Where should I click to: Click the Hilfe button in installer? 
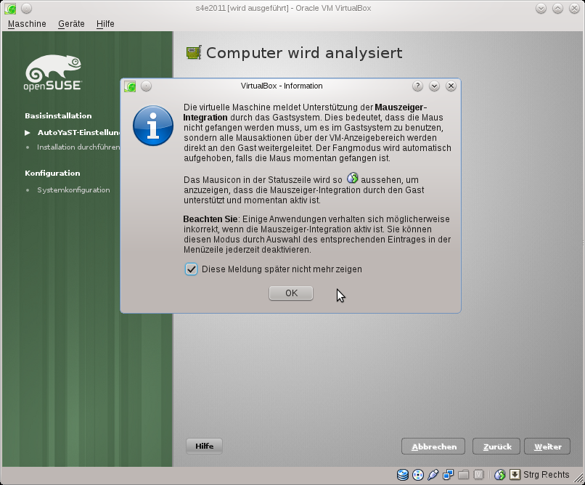(x=205, y=447)
